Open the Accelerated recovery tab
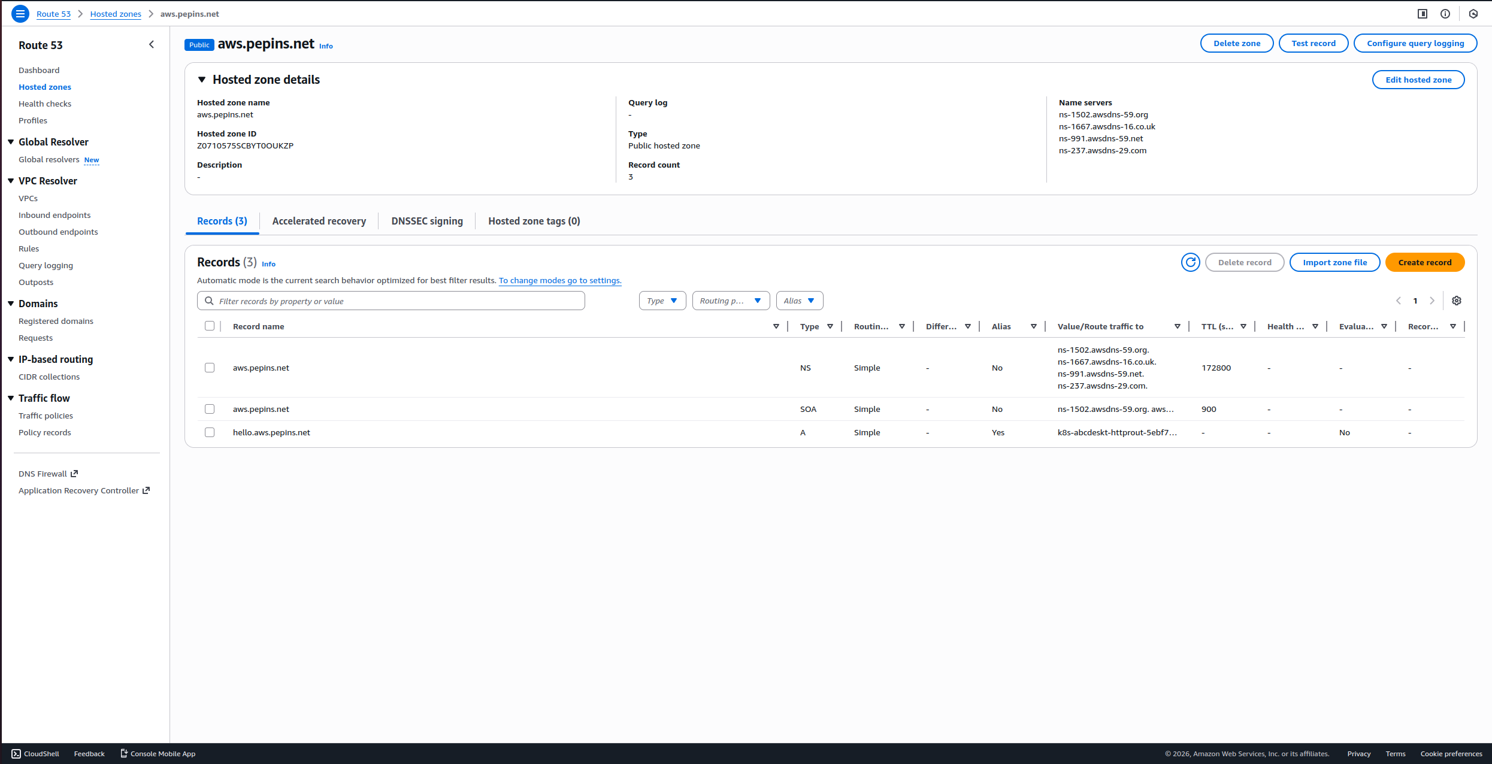This screenshot has height=764, width=1492. coord(319,220)
